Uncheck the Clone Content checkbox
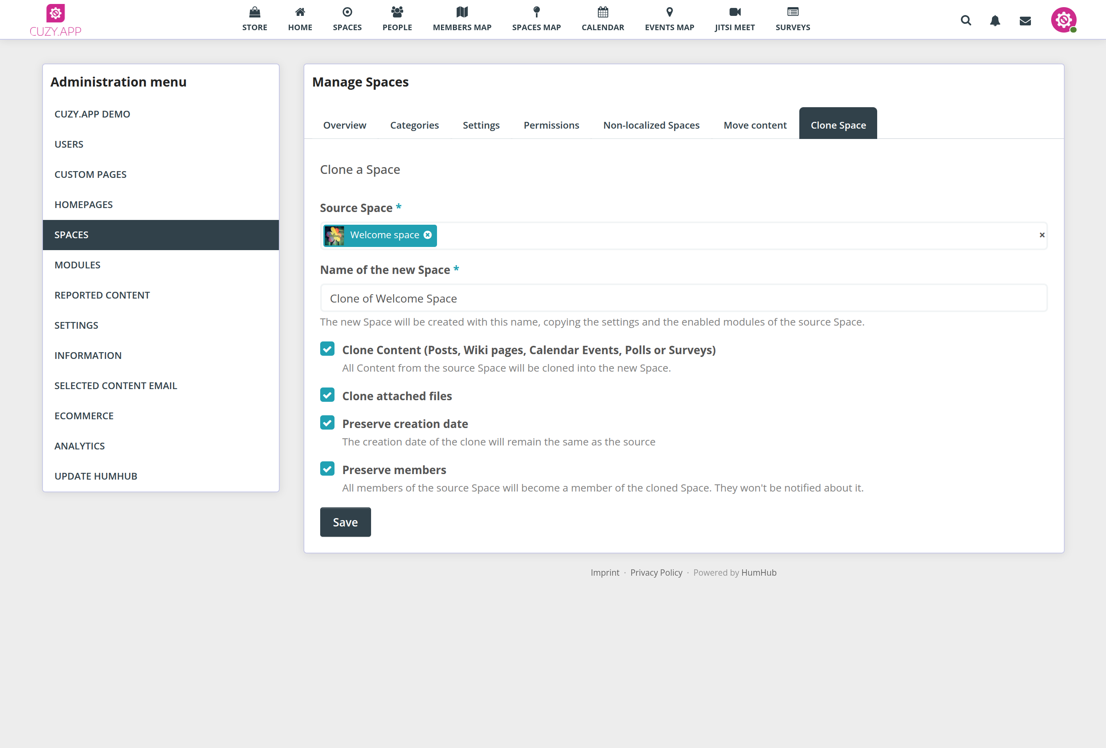Viewport: 1106px width, 748px height. 327,349
